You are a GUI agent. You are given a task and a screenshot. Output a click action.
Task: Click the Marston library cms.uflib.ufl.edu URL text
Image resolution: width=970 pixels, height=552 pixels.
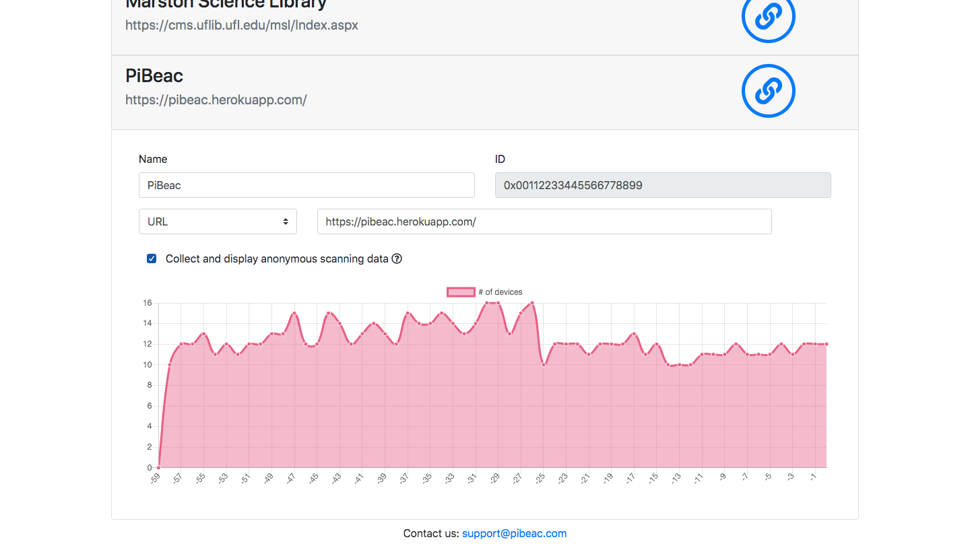(241, 26)
